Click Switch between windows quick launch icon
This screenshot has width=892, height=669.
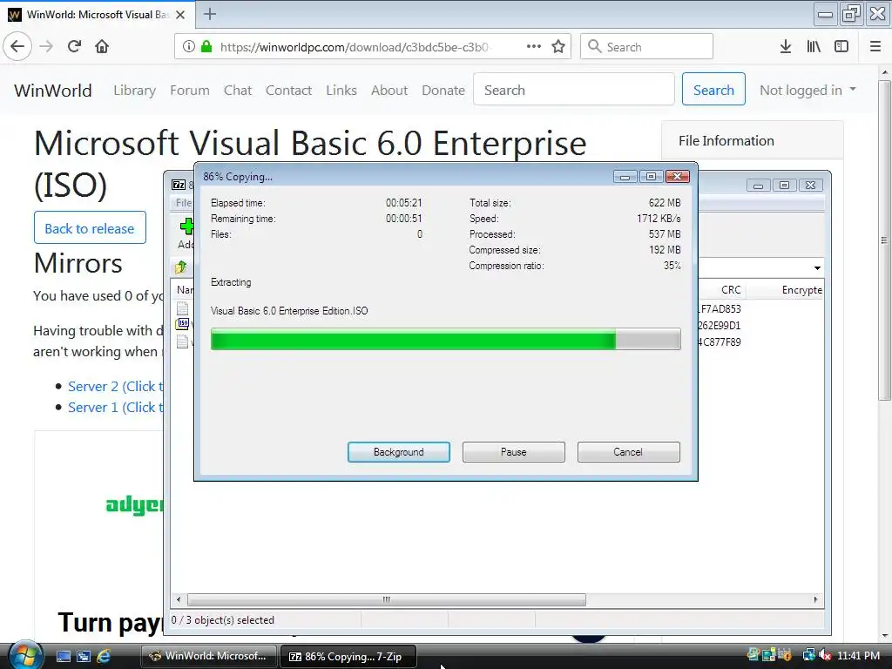[x=84, y=656]
